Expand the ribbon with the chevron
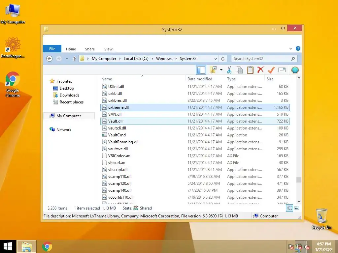Image resolution: width=338 pixels, height=253 pixels. (x=291, y=49)
